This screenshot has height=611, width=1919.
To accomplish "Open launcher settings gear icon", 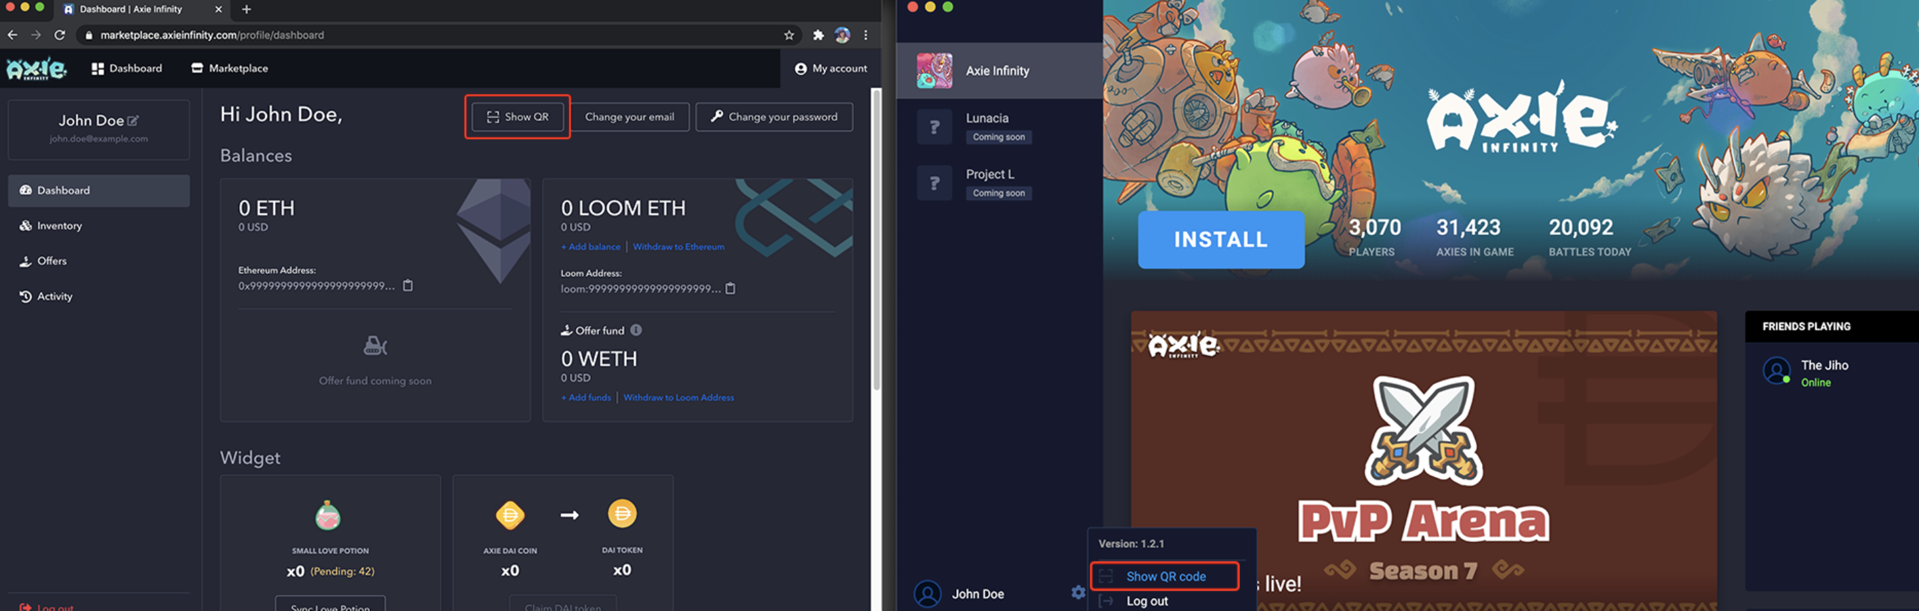I will [x=1078, y=592].
